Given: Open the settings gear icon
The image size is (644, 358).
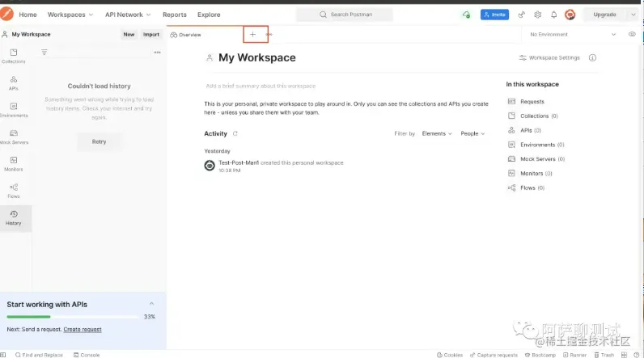Looking at the screenshot, I should pos(538,15).
